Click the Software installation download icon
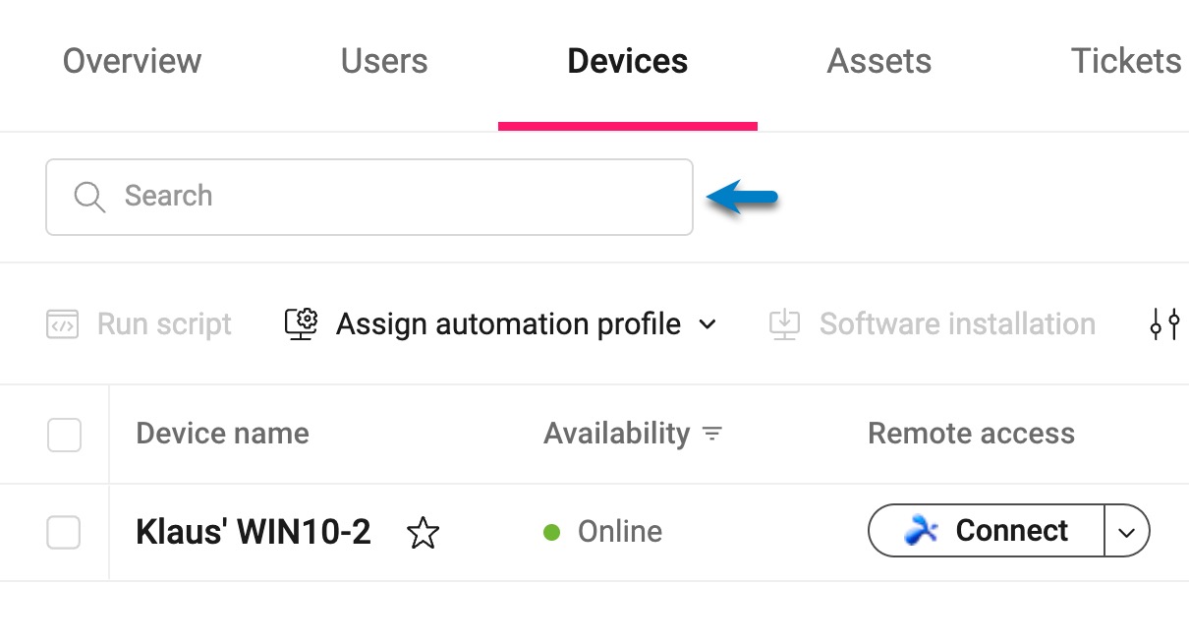 (x=784, y=323)
